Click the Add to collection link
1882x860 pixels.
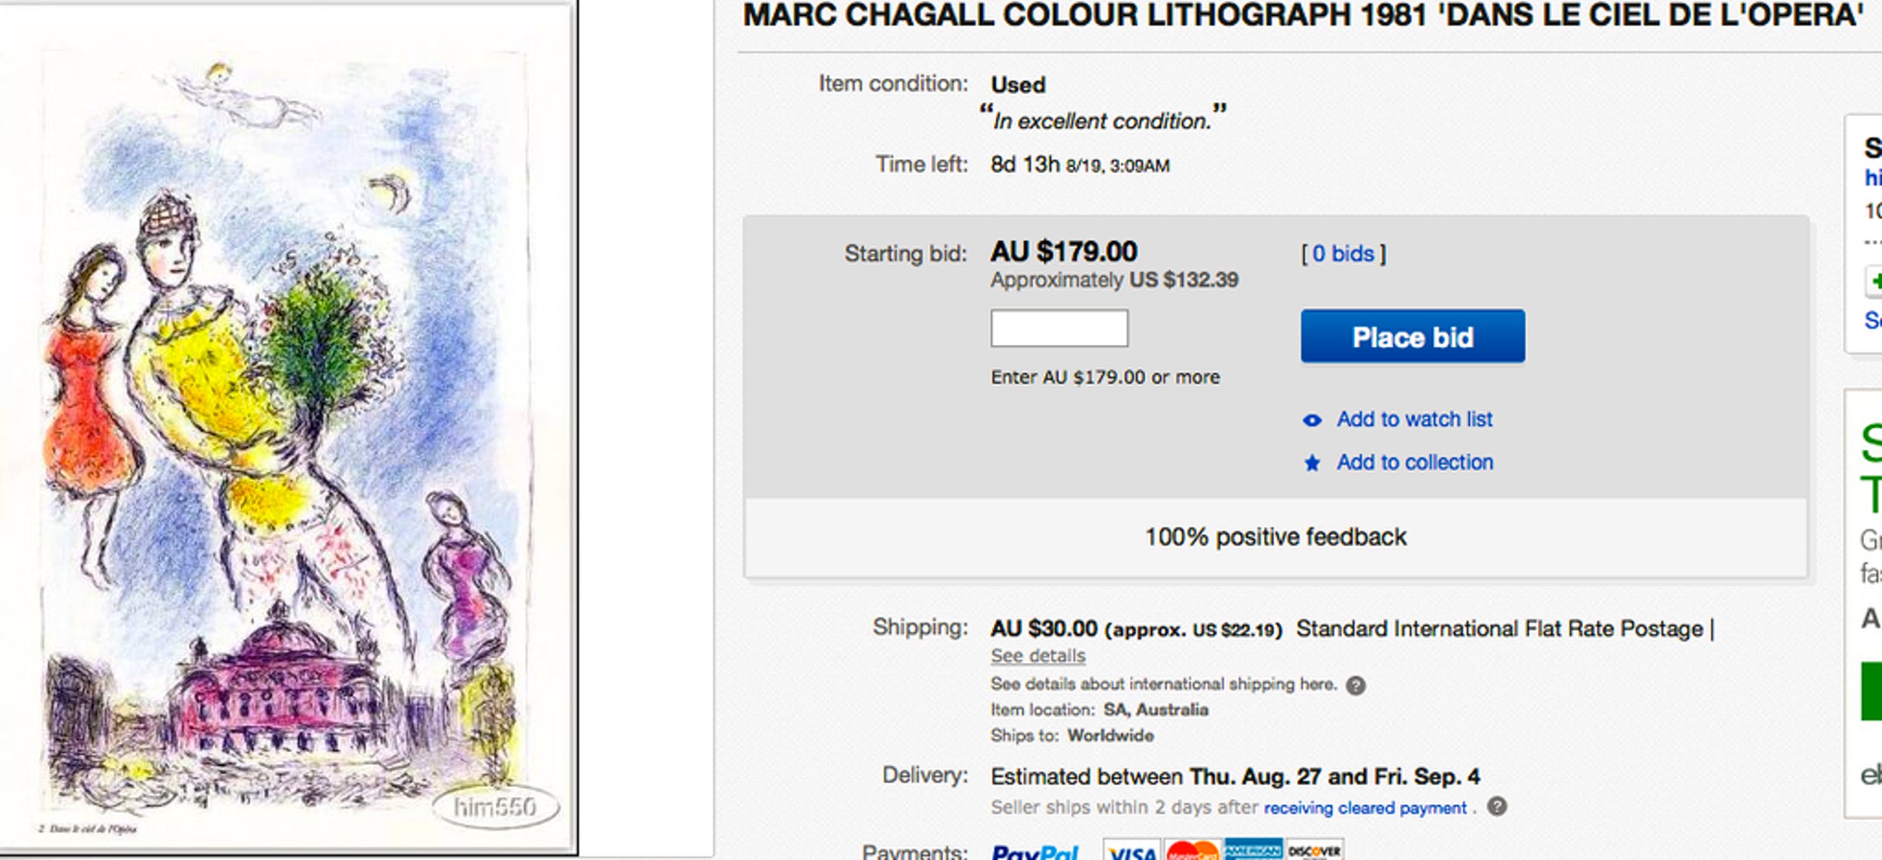(x=1414, y=463)
